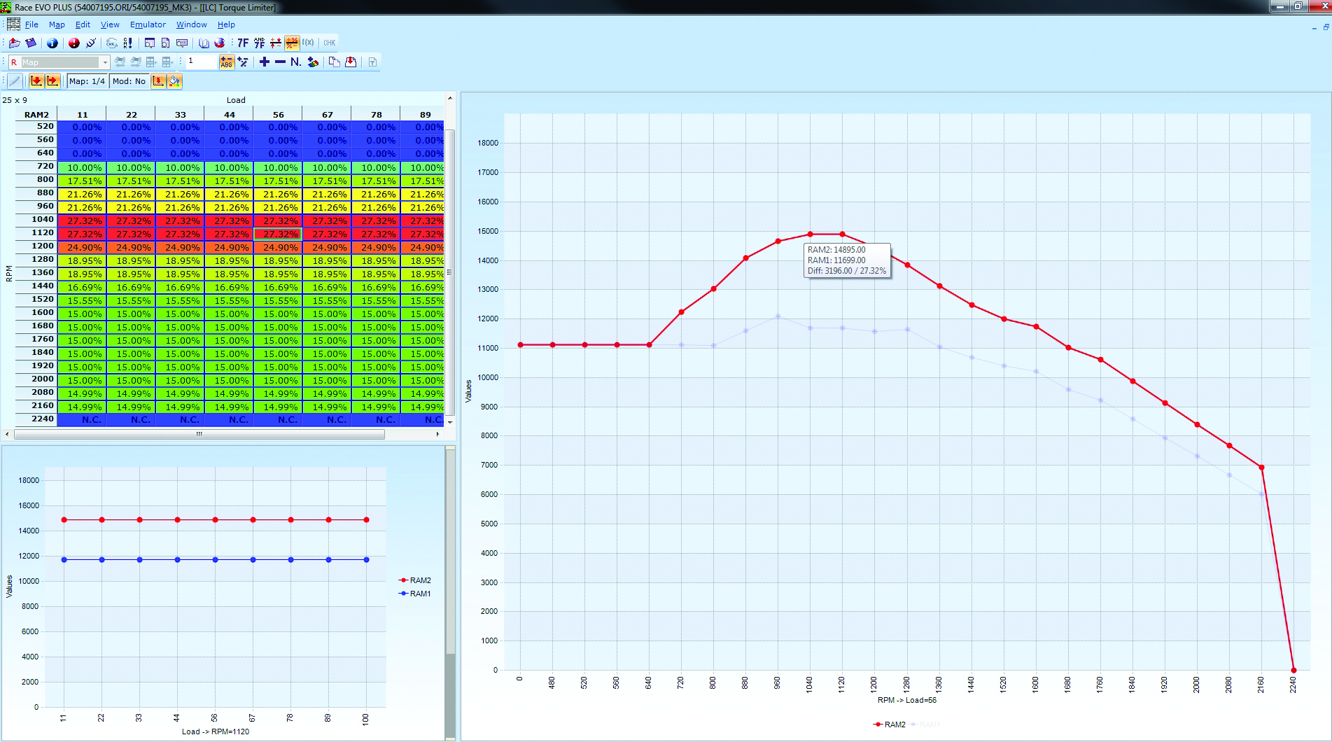Open the blue info icon
Image resolution: width=1332 pixels, height=742 pixels.
coord(52,43)
